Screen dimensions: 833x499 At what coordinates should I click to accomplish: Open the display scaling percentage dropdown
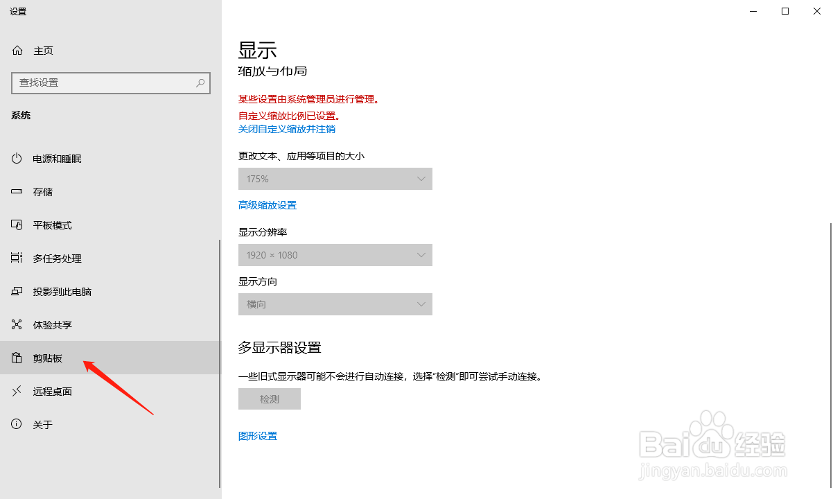(335, 179)
